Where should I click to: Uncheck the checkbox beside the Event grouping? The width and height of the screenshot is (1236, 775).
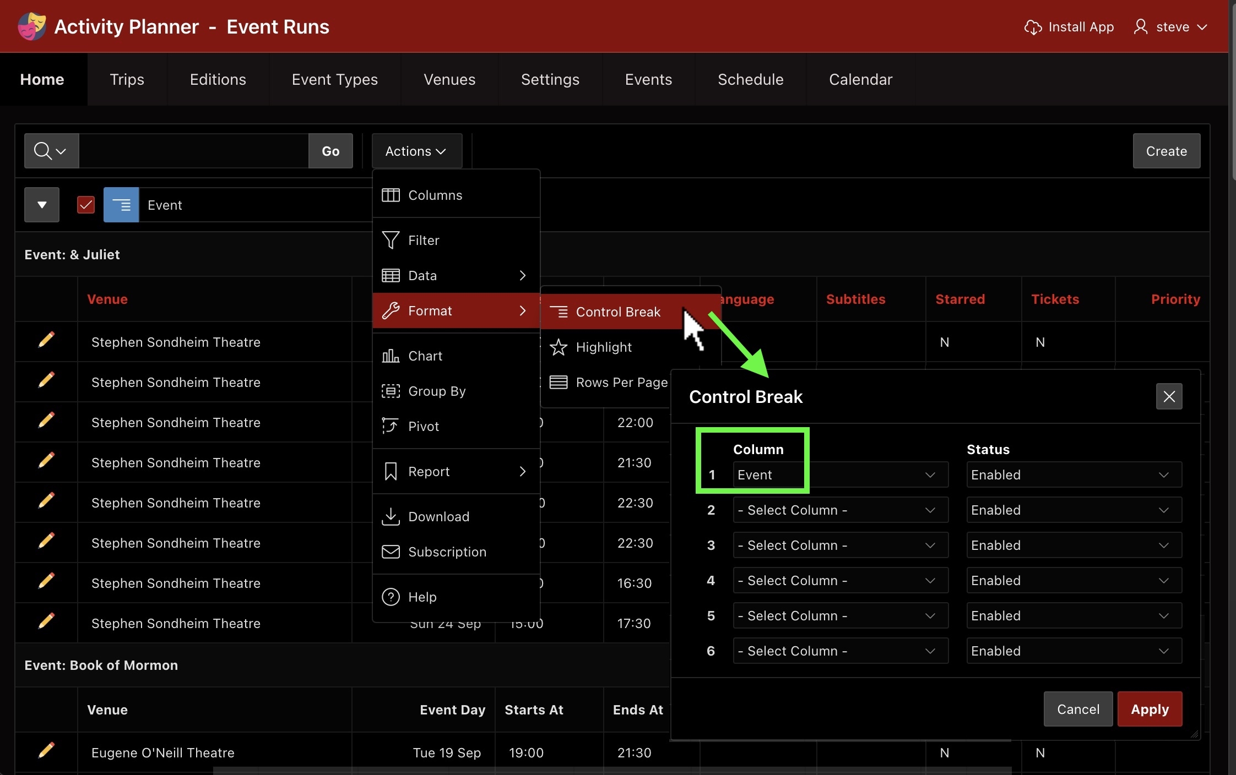click(85, 204)
